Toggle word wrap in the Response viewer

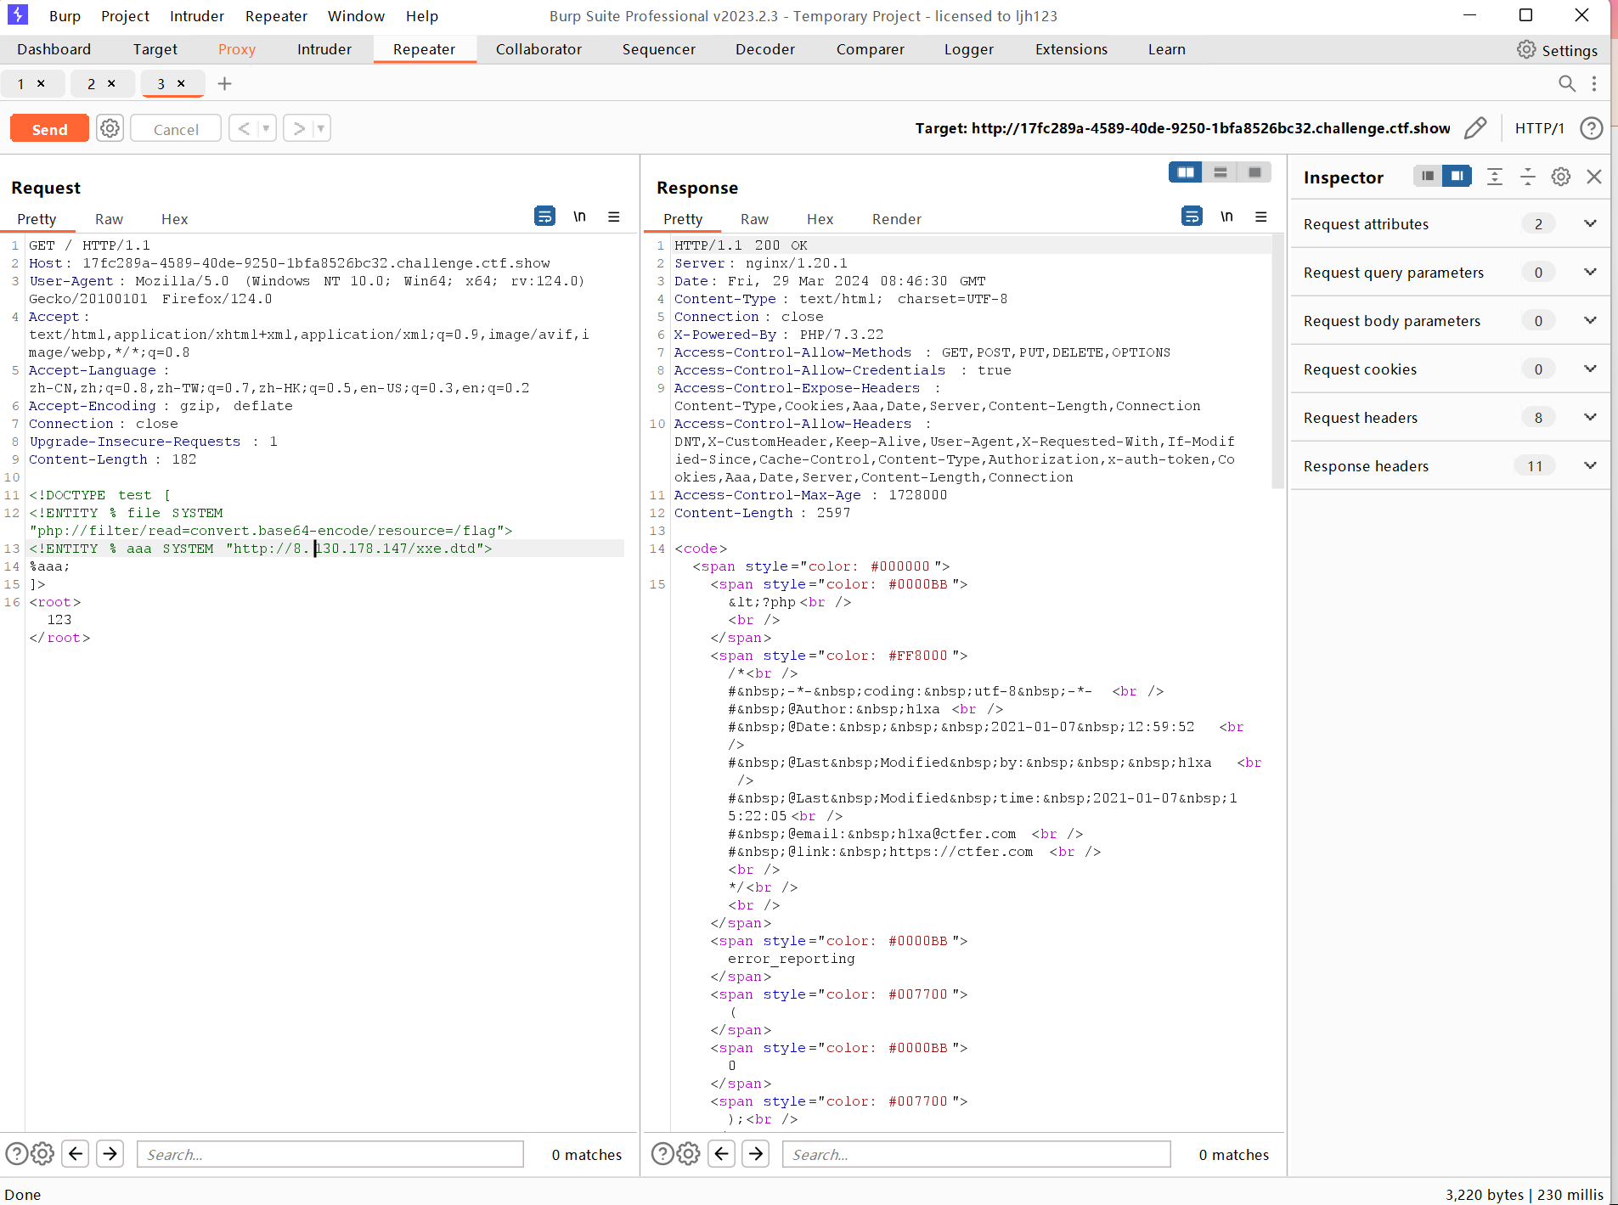pos(1192,217)
